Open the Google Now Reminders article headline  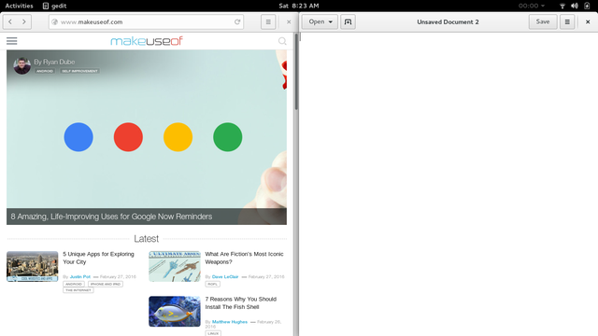[111, 217]
